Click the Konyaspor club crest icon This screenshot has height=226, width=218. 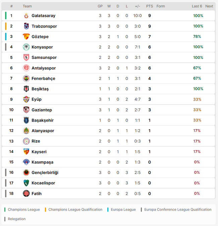pos(26,47)
